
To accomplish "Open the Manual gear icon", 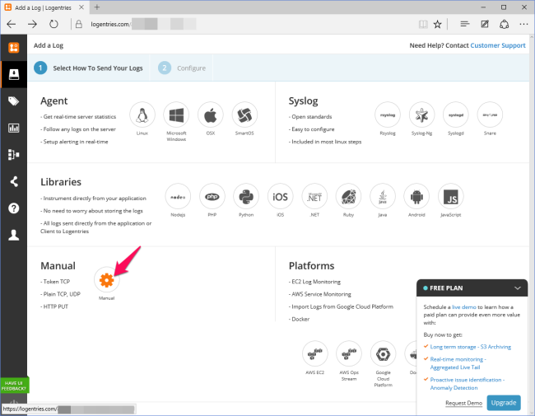I will (106, 280).
